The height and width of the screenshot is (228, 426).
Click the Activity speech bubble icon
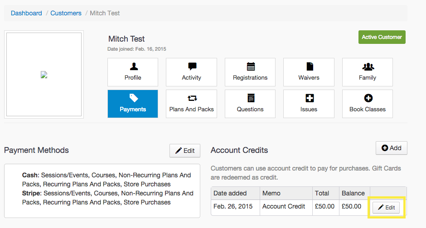(192, 66)
